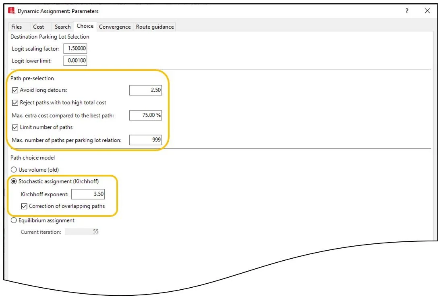Click the Logit scaling factor label
Viewport: 441px width, 301px height.
click(x=35, y=49)
